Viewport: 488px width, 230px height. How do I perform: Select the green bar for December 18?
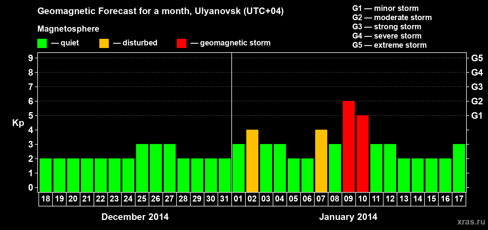click(x=45, y=175)
